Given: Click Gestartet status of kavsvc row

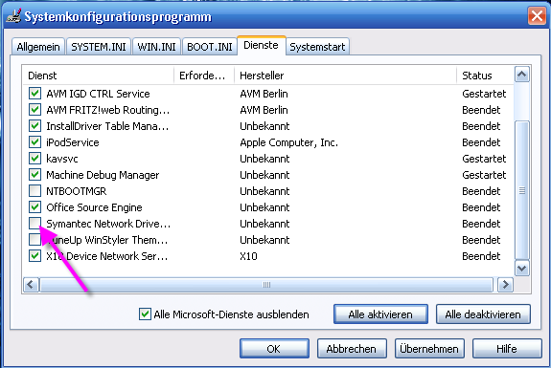Looking at the screenshot, I should coord(484,159).
